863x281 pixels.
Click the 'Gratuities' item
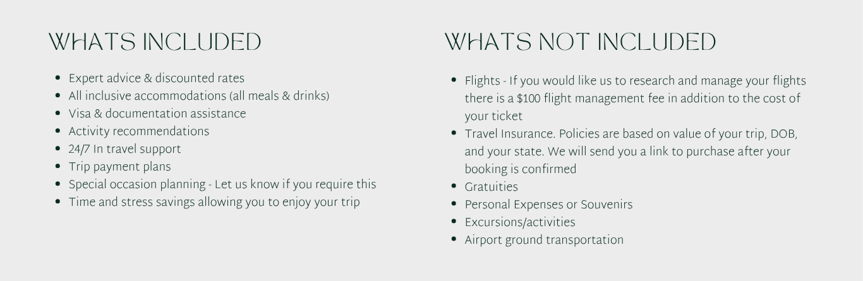[491, 187]
